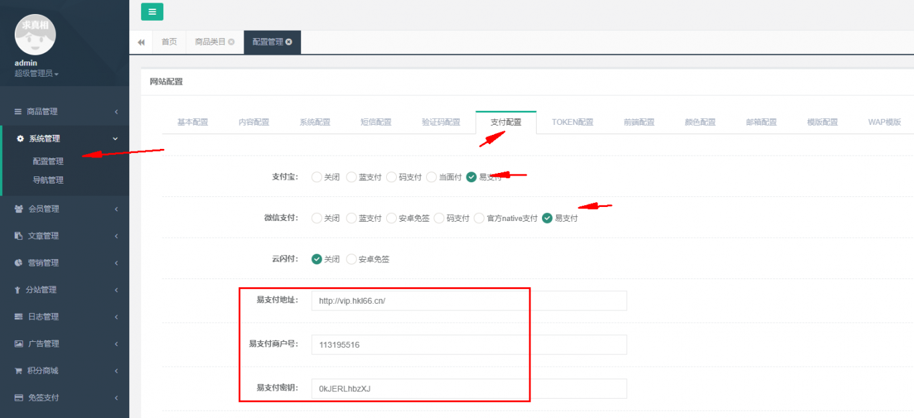Switch to the 邮箱配置 tab

[x=761, y=122]
